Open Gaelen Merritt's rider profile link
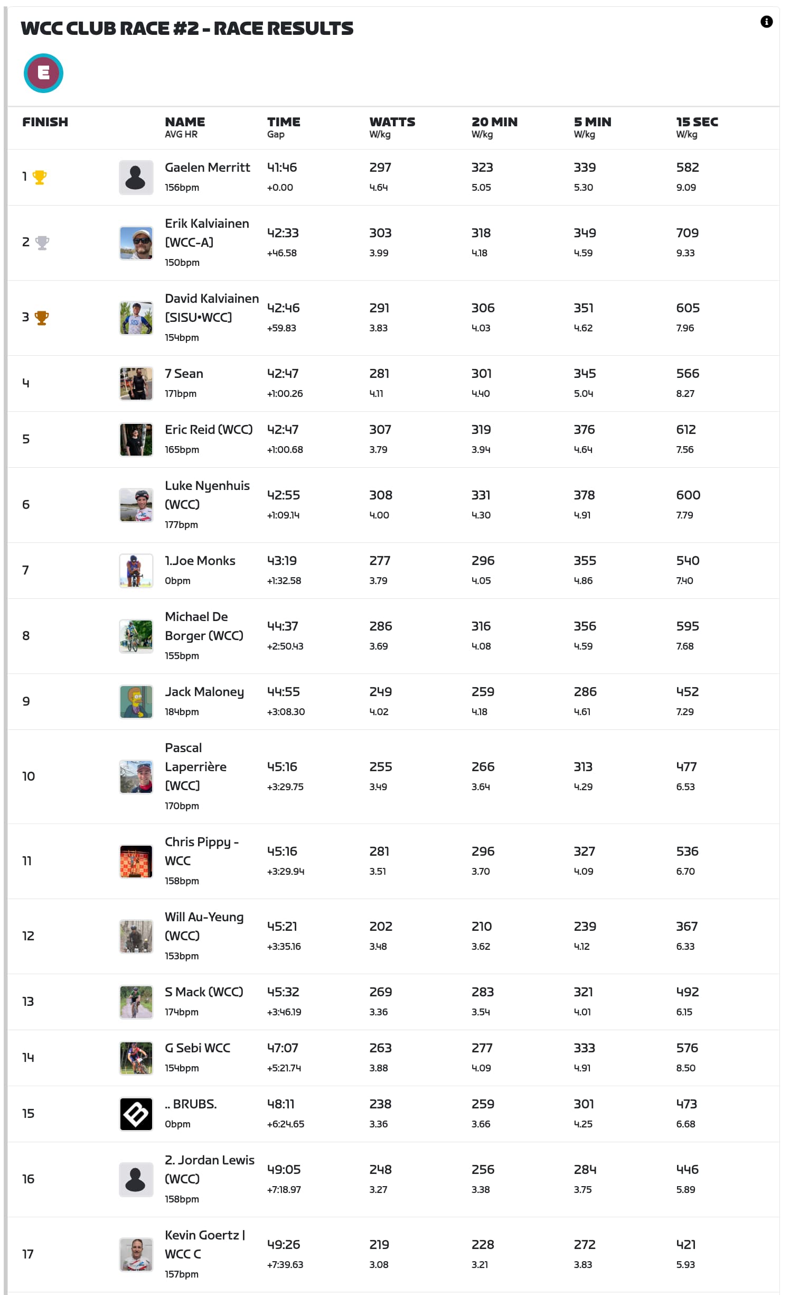This screenshot has height=1295, width=790. click(207, 168)
